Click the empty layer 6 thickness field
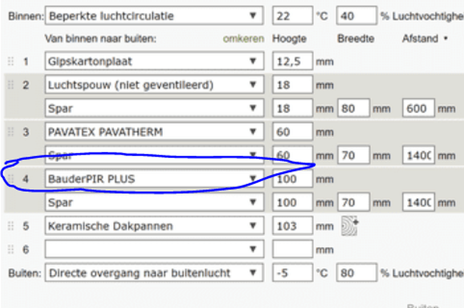Screen dimensions: 464x308 coord(292,249)
